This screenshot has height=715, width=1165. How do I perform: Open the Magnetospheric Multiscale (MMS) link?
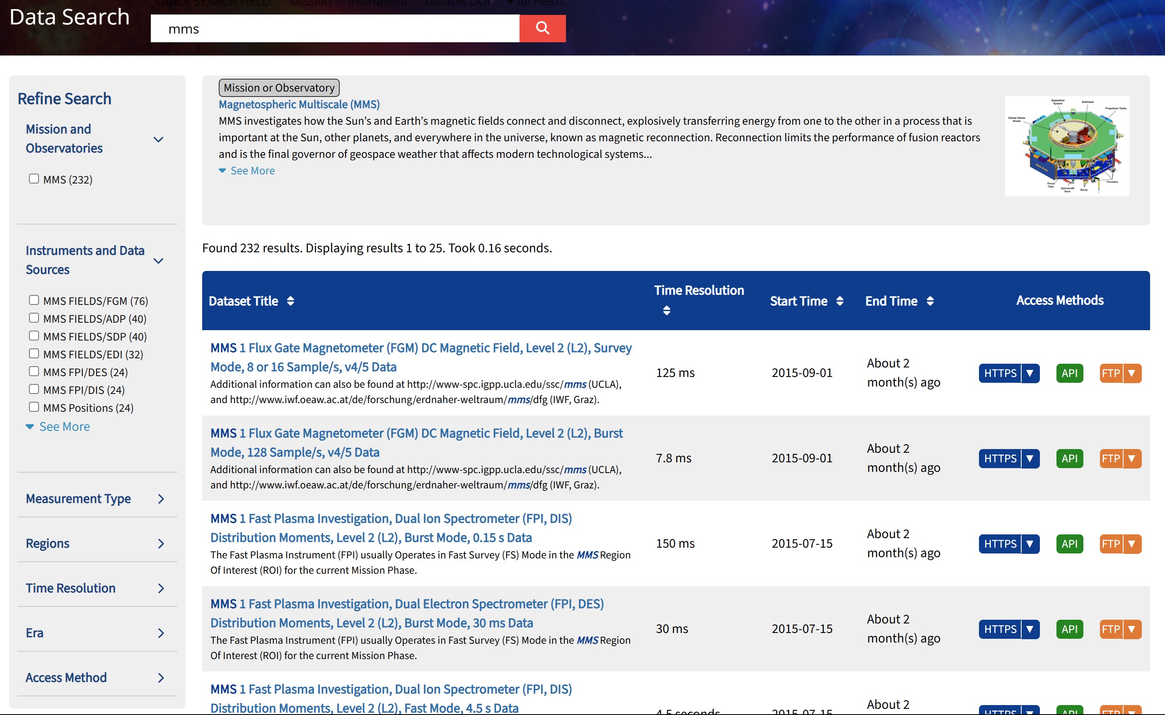[x=299, y=104]
